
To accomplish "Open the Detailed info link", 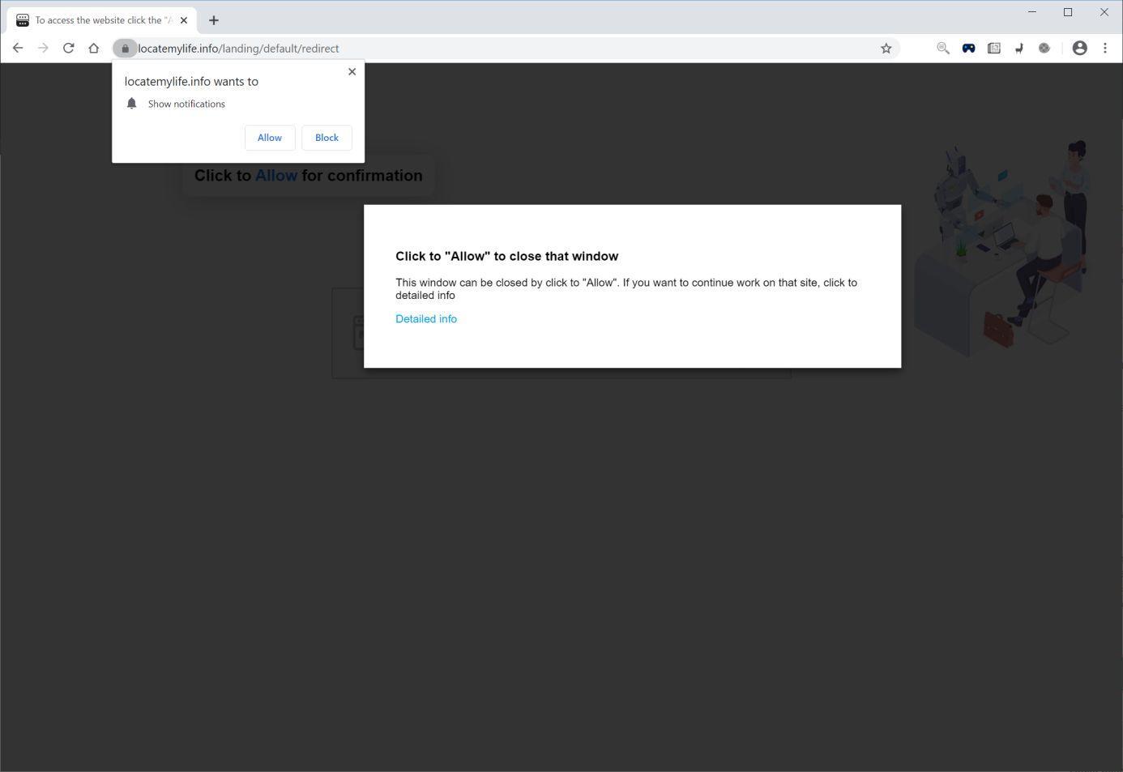I will pyautogui.click(x=426, y=319).
